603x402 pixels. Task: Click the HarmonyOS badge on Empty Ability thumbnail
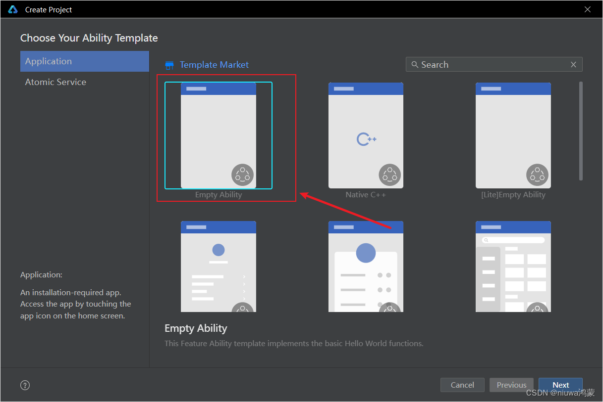pyautogui.click(x=243, y=175)
